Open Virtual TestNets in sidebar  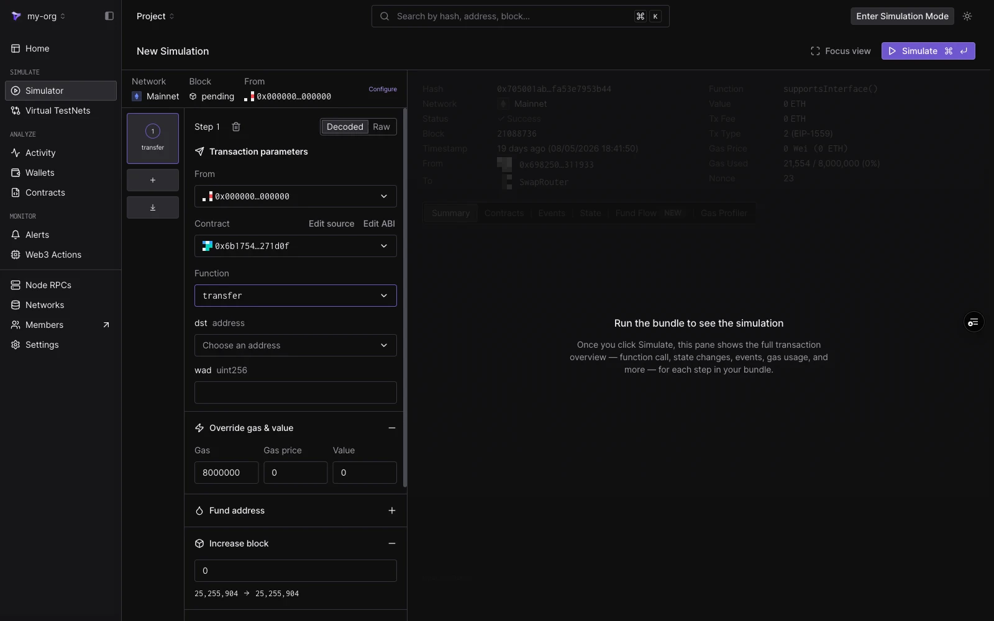[x=60, y=111]
